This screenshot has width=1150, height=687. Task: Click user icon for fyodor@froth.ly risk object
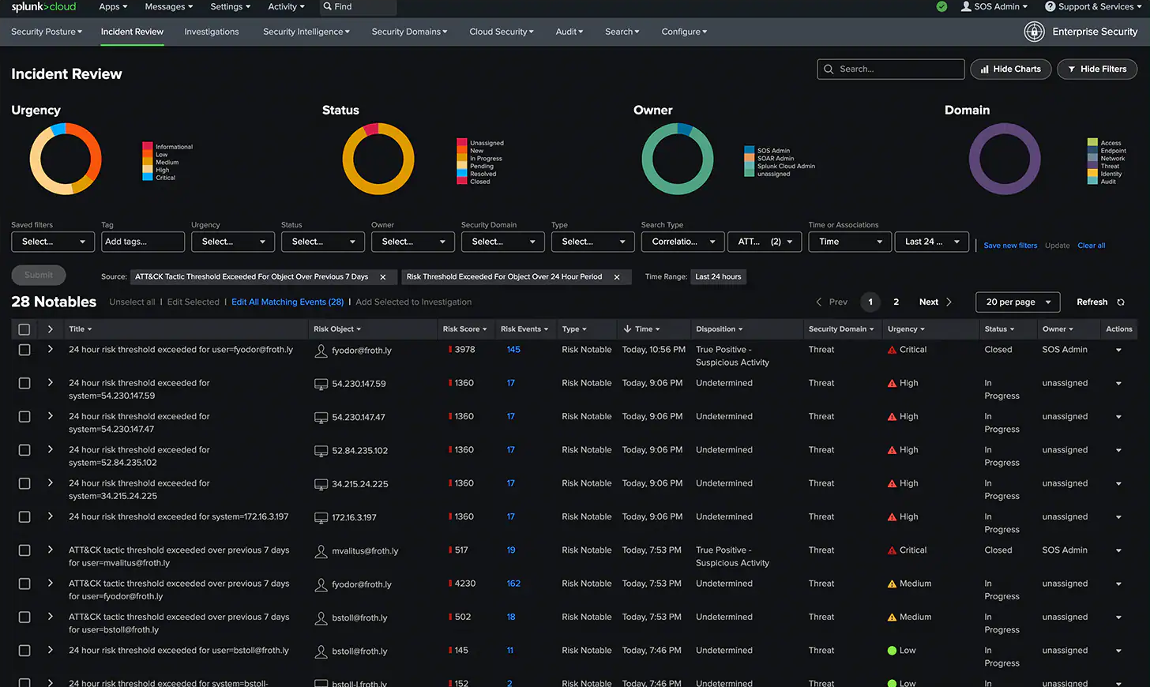click(321, 351)
